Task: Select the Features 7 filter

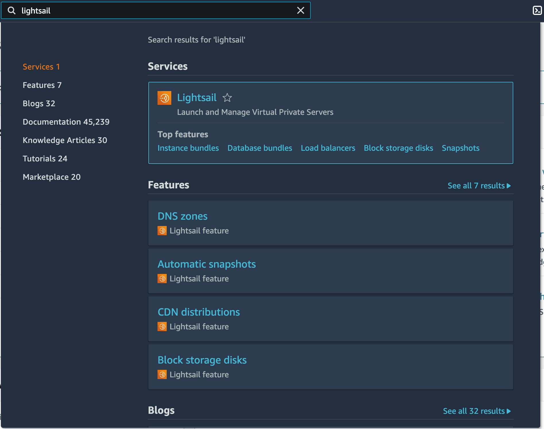Action: click(42, 85)
